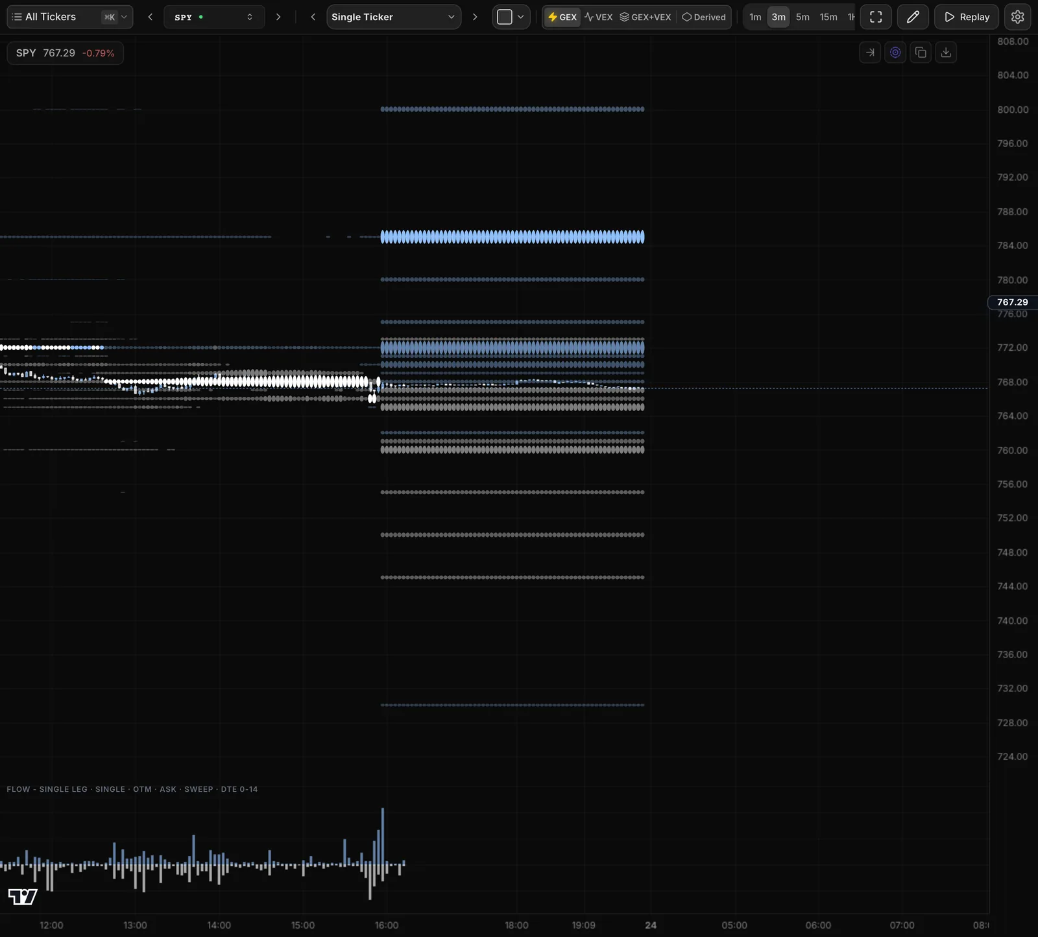Click the 760.00 price axis label
This screenshot has height=937, width=1038.
[1013, 450]
